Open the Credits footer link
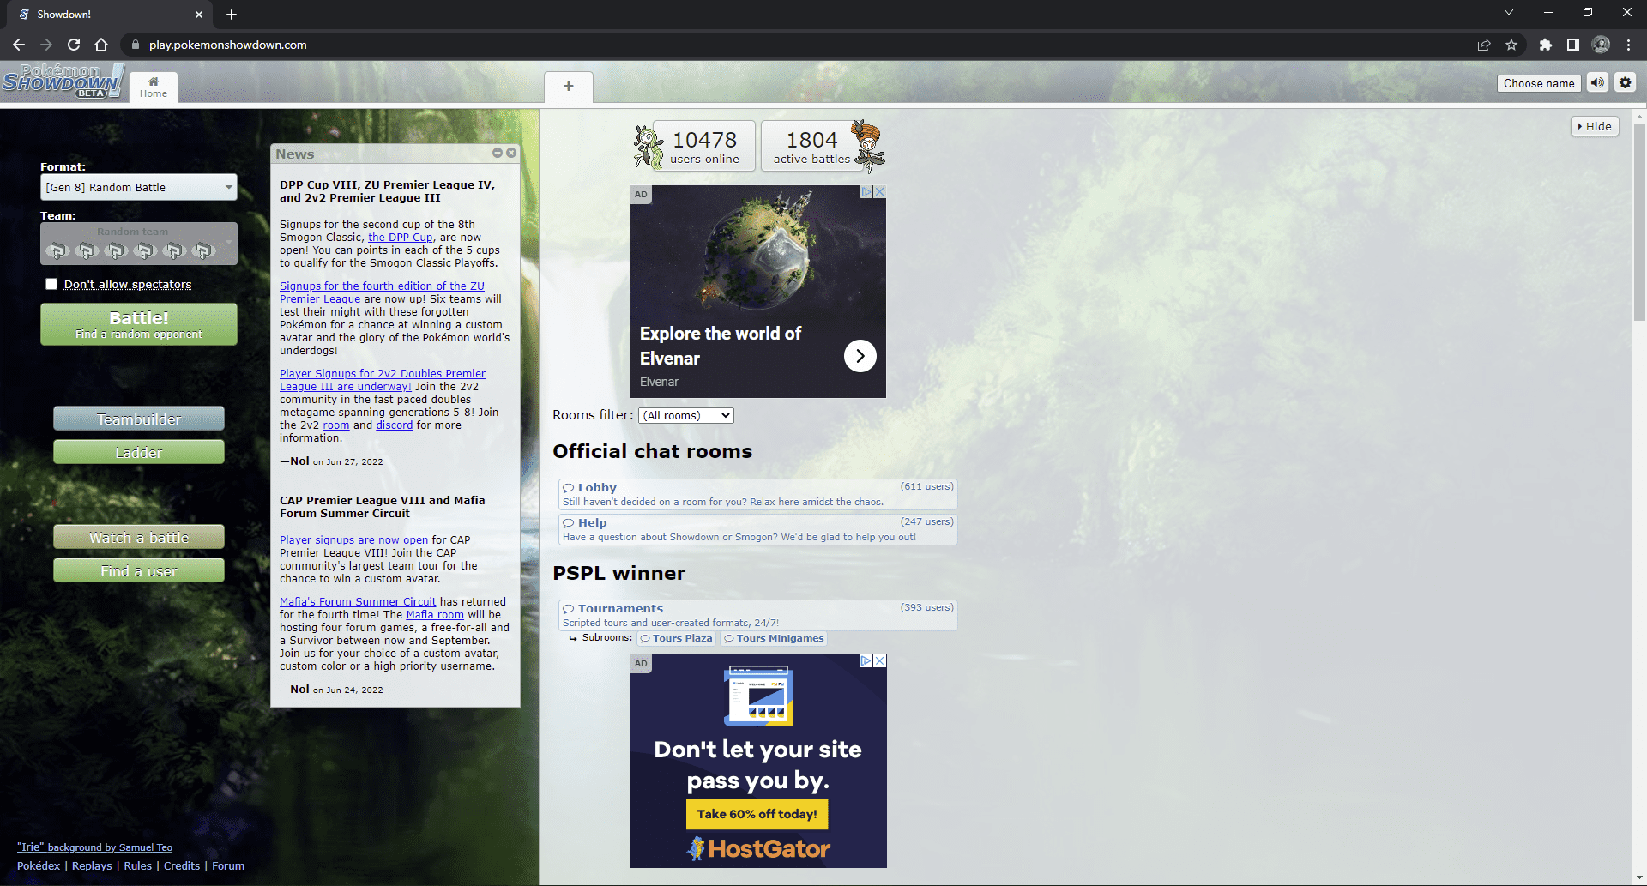Viewport: 1647px width, 886px height. coord(182,866)
